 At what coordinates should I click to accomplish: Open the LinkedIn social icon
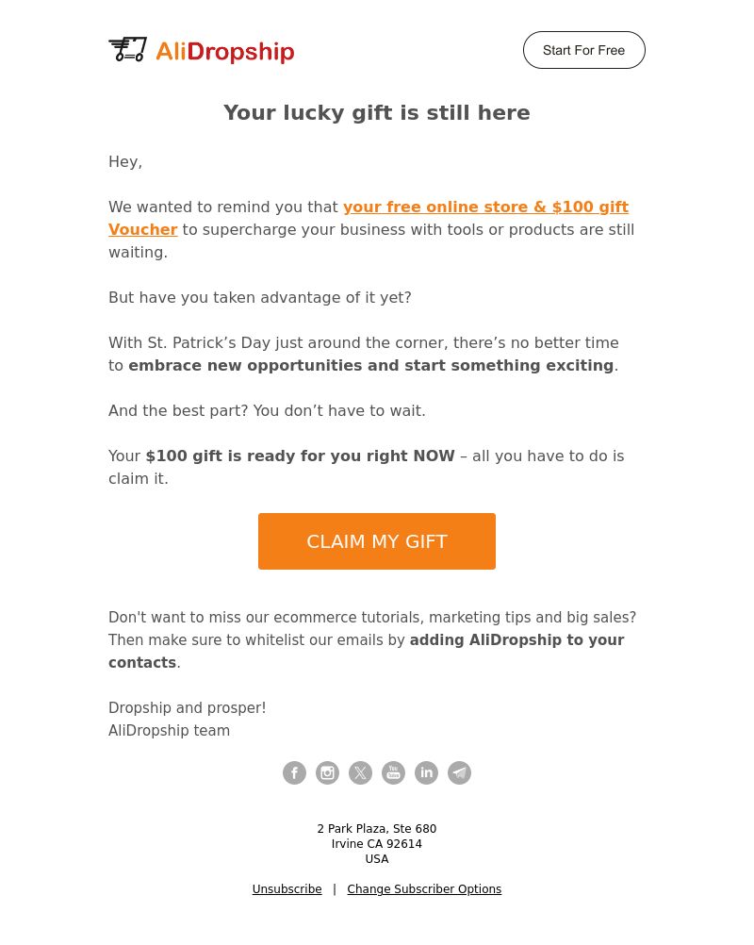tap(426, 772)
